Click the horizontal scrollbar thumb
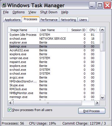112x126 pixels. 48,103
